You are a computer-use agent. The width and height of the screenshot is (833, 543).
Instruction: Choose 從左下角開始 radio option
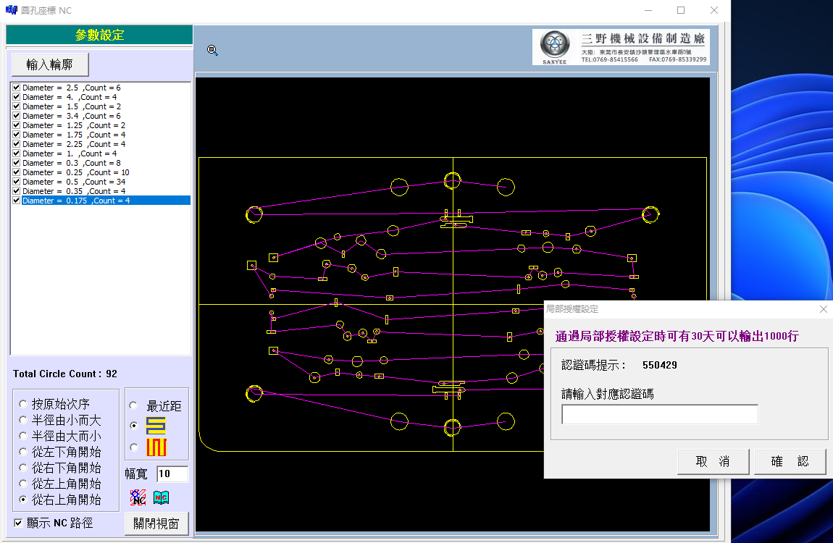[23, 452]
